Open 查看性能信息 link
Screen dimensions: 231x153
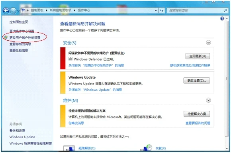click(19, 51)
